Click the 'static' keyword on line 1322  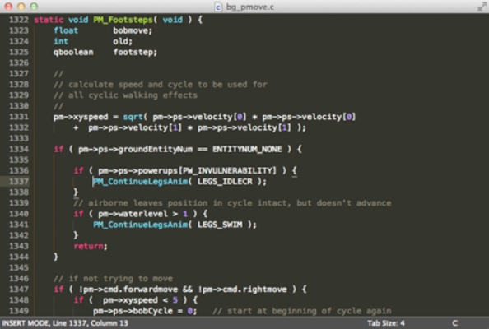(x=49, y=20)
